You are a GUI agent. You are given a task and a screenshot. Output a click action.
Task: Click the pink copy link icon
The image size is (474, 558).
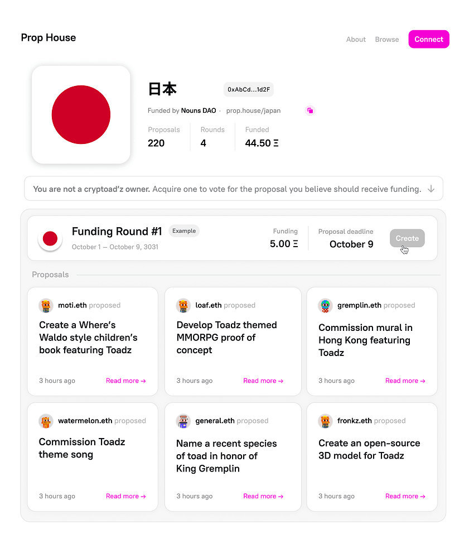pos(310,110)
